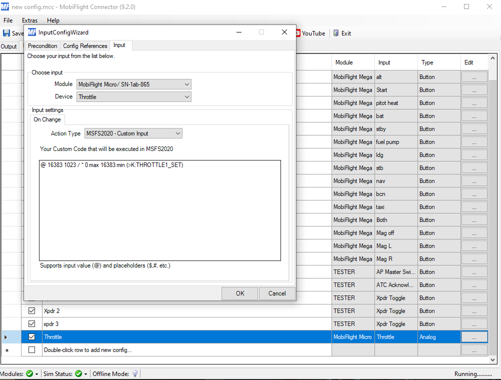
Task: Click the Edit column header
Action: 474,62
